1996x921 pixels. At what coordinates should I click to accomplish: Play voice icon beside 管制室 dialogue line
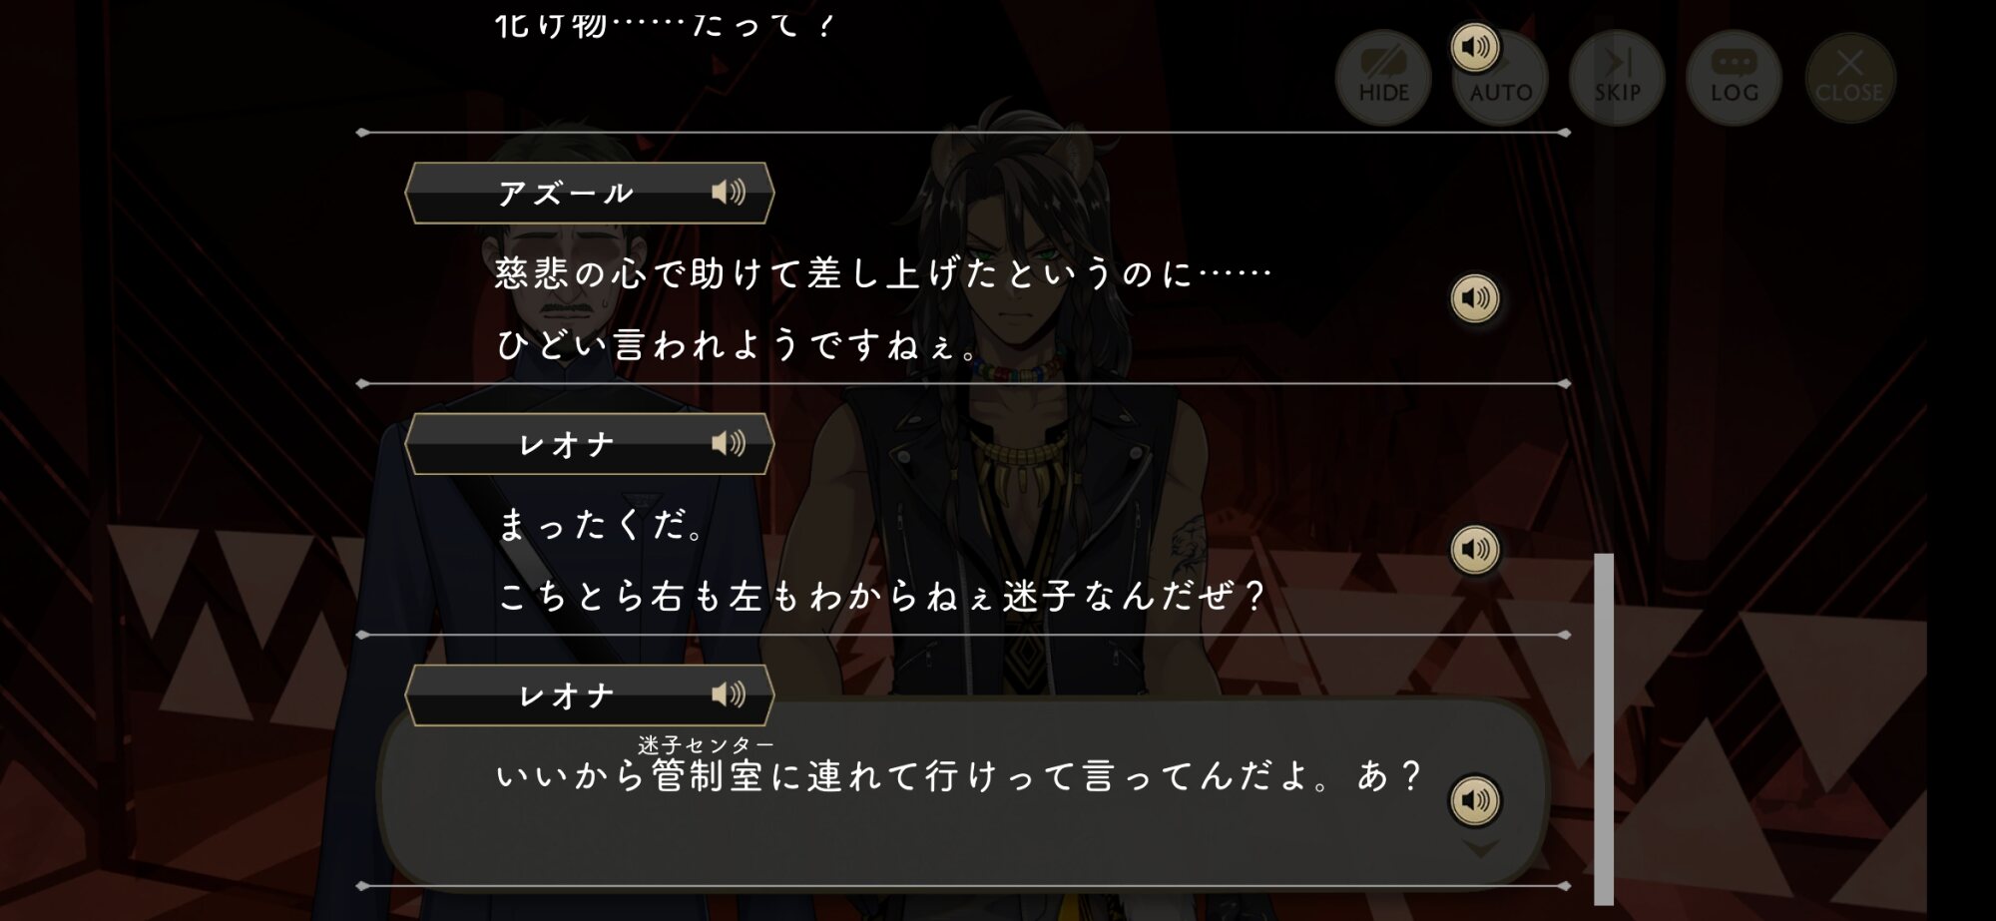point(1475,800)
